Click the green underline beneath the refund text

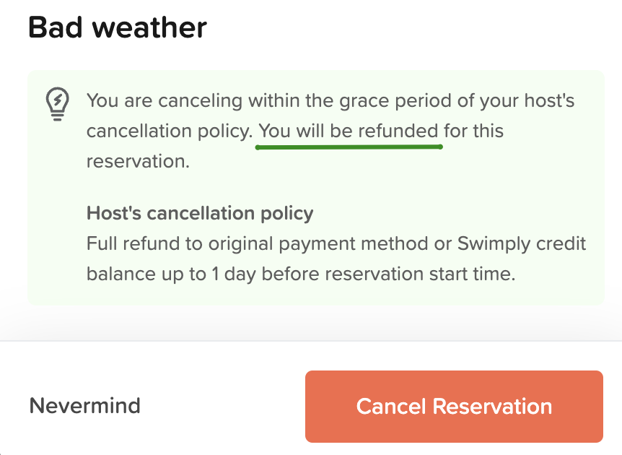pyautogui.click(x=349, y=147)
